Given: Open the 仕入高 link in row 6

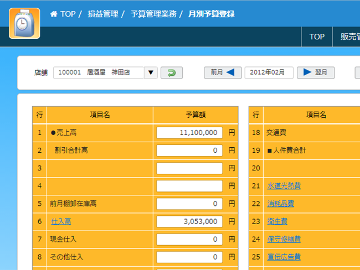Looking at the screenshot, I should coord(60,221).
